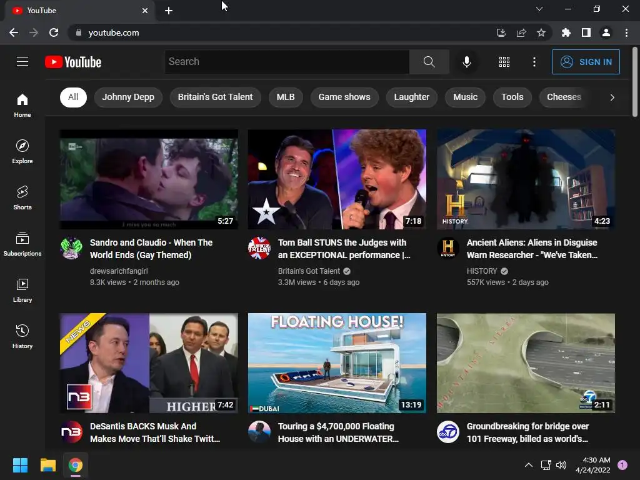Open the taskbar clock and date

pos(592,465)
